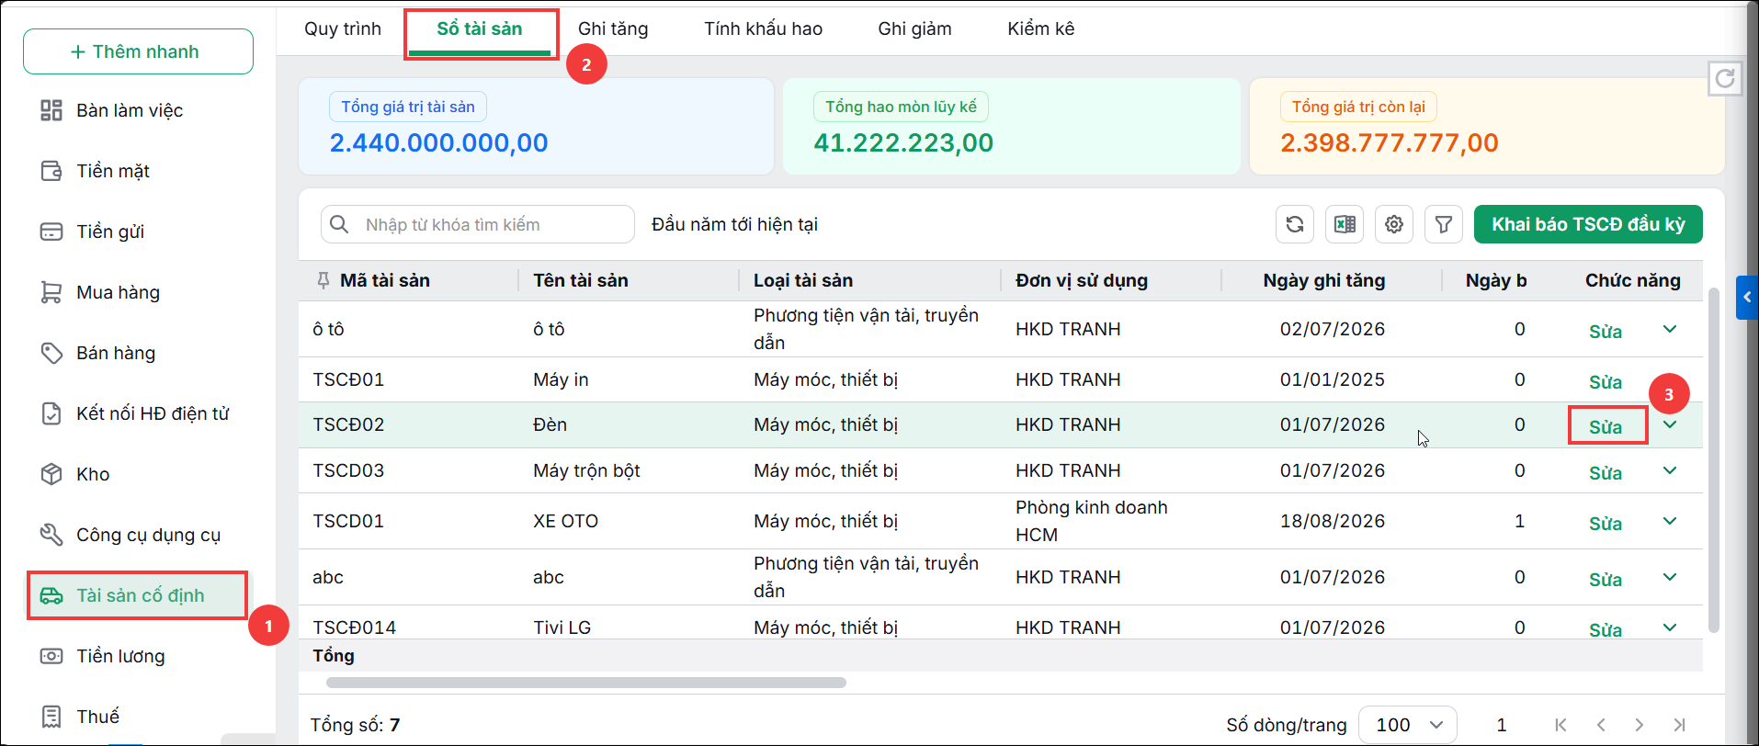Sort by Loại tài sản column header
1759x746 pixels.
tap(803, 280)
